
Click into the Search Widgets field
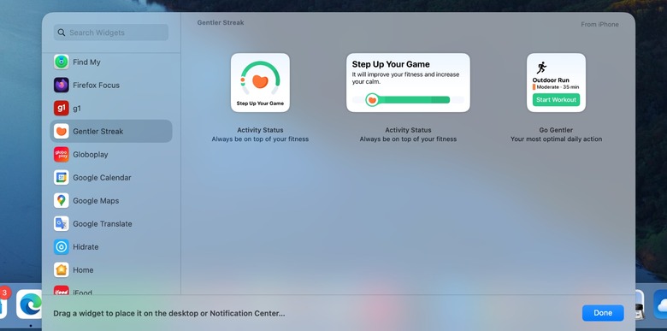[111, 33]
